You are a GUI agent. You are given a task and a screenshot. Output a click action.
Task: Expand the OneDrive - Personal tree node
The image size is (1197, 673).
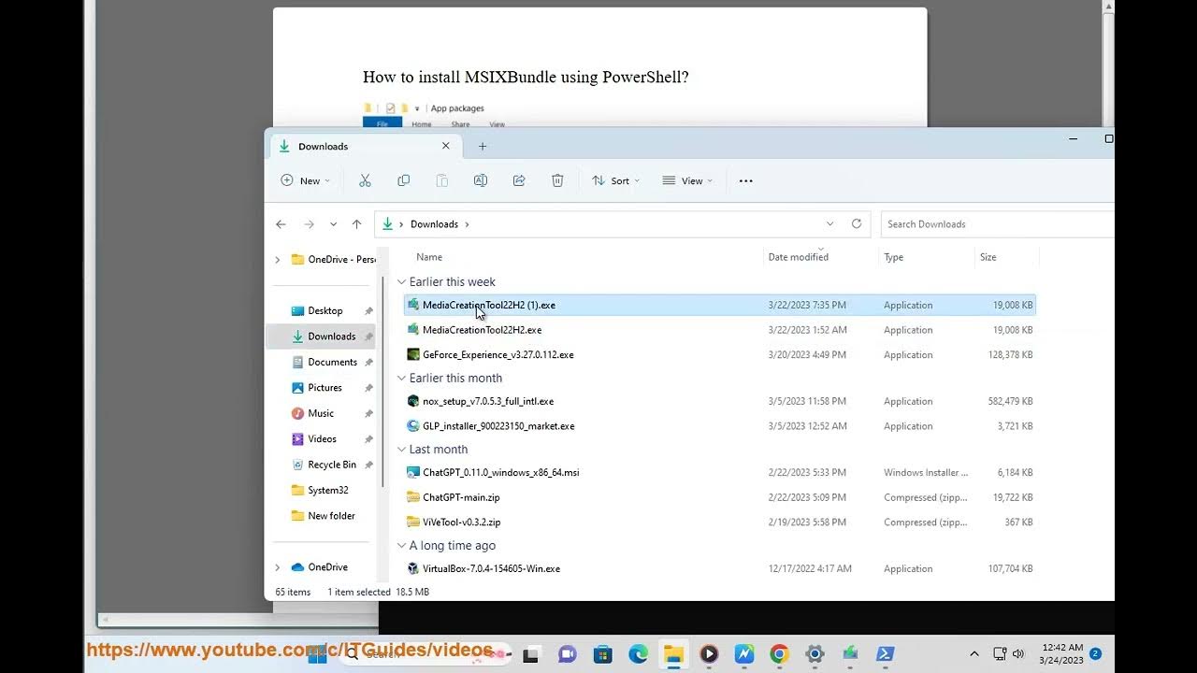click(277, 260)
